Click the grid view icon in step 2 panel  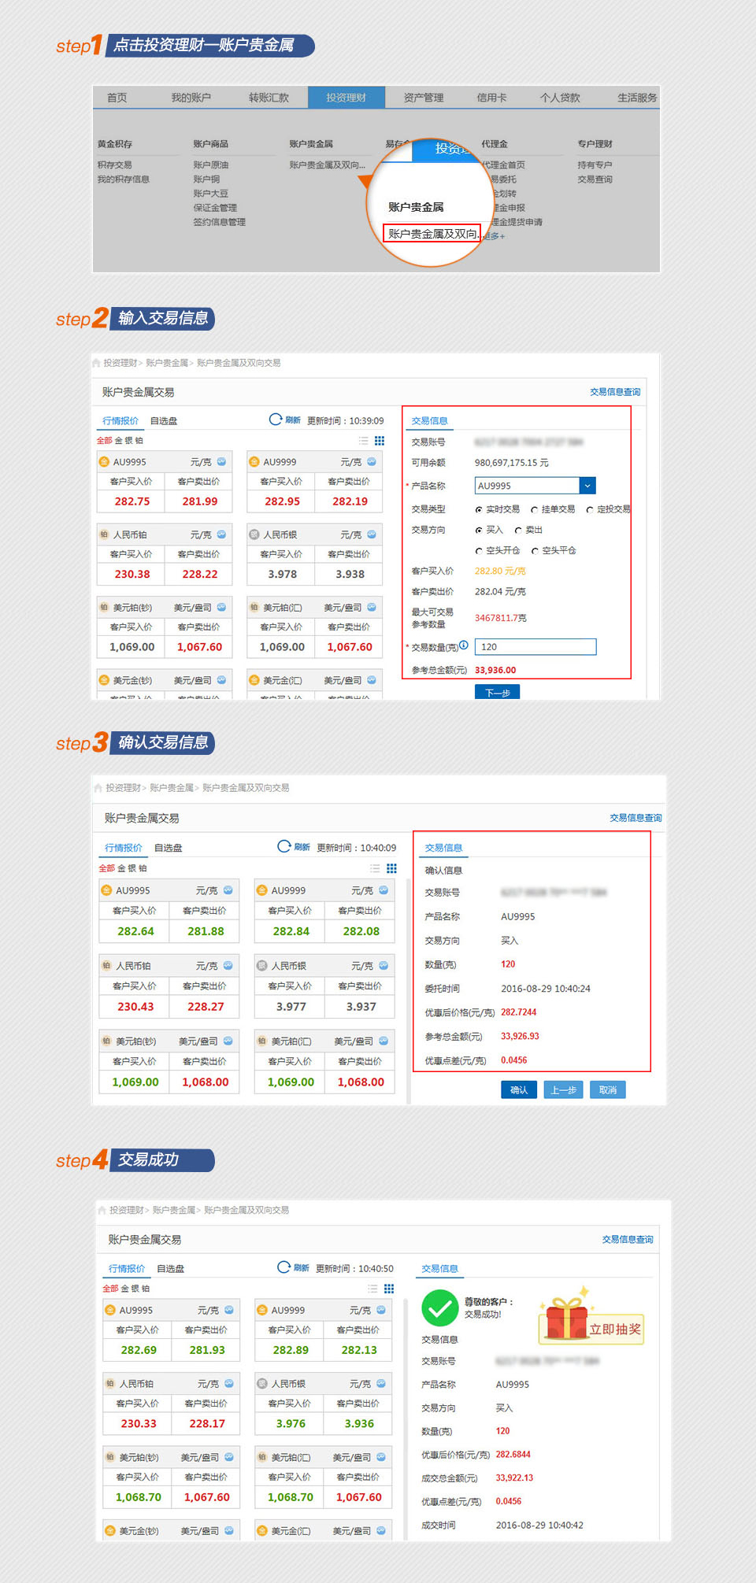pyautogui.click(x=380, y=441)
